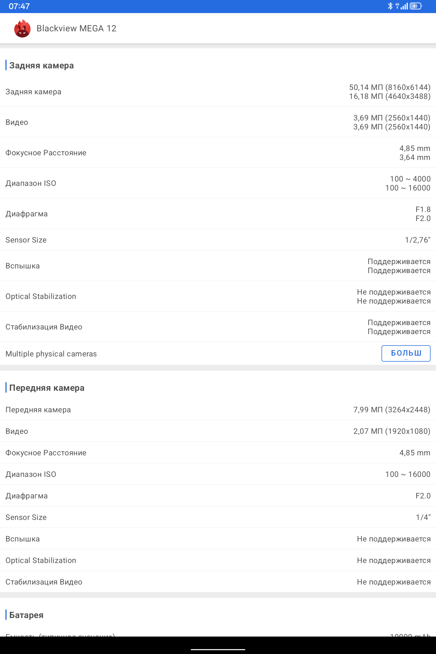
Task: Tap the clock showing 07:47
Action: [19, 6]
